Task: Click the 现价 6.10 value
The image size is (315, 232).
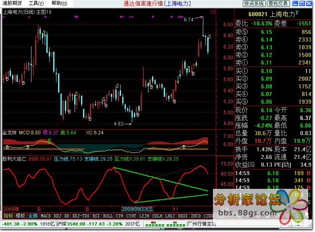Action: (266, 111)
